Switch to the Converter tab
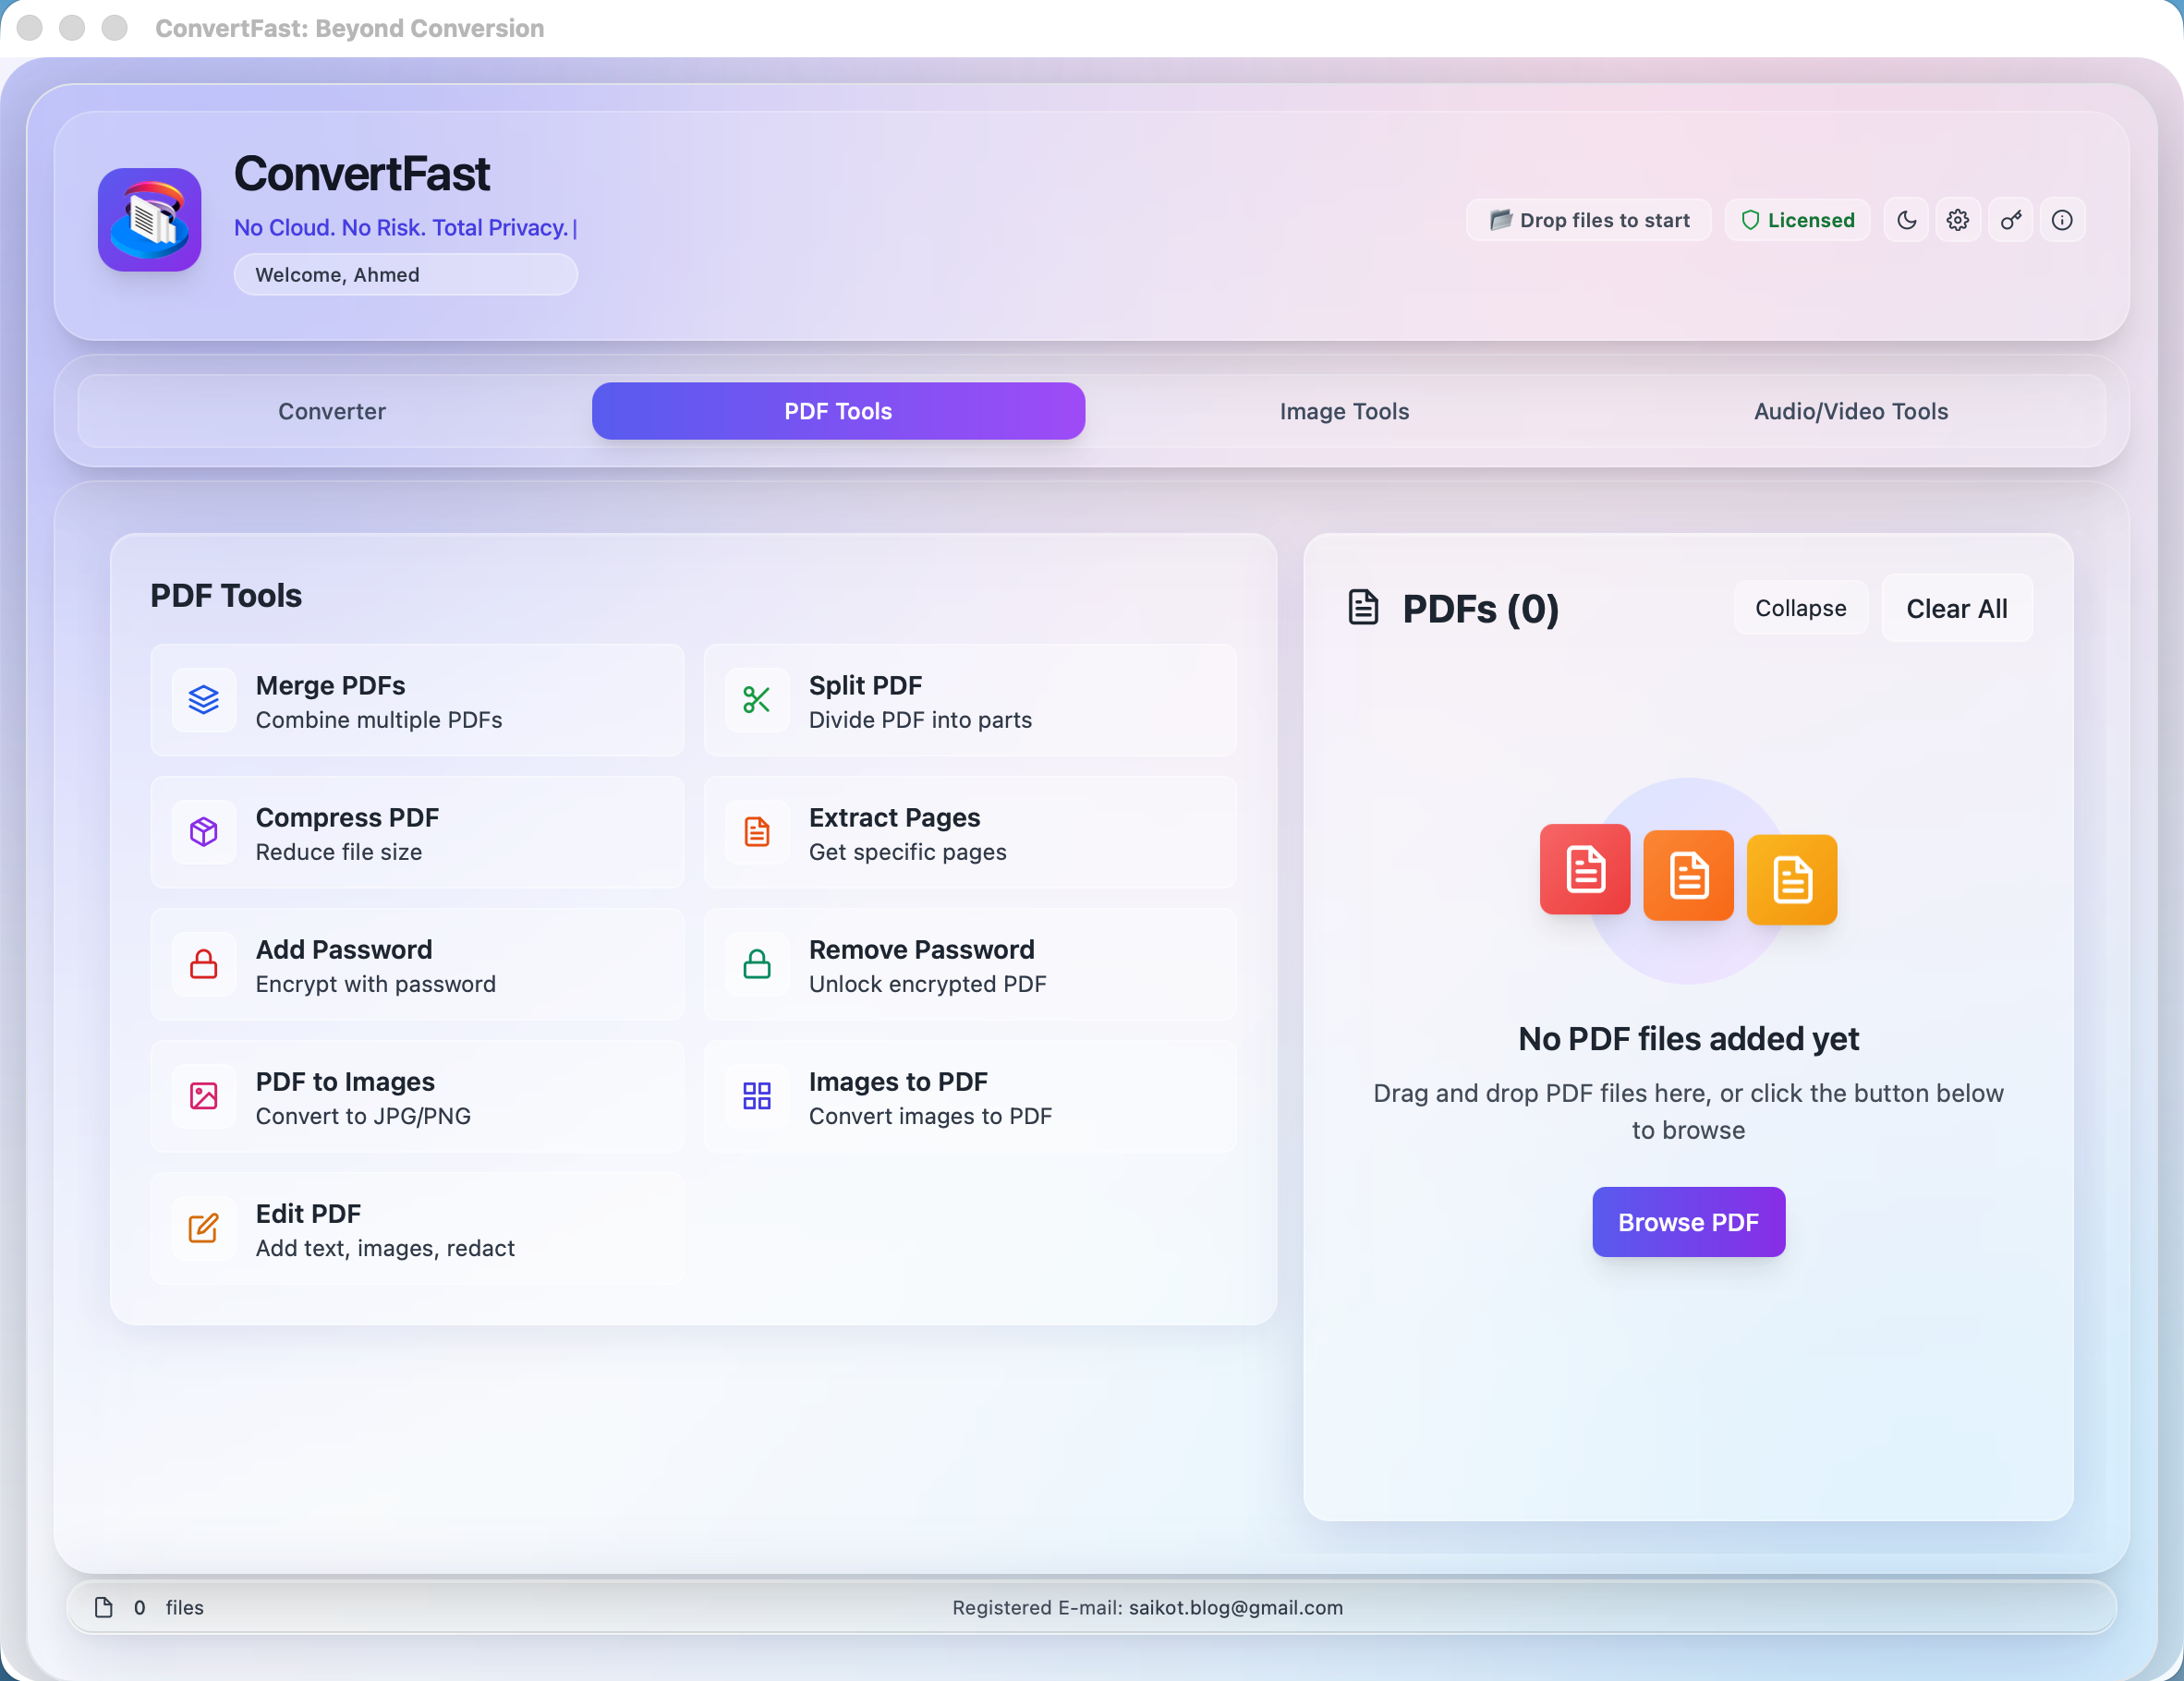This screenshot has width=2184, height=1681. pos(331,411)
